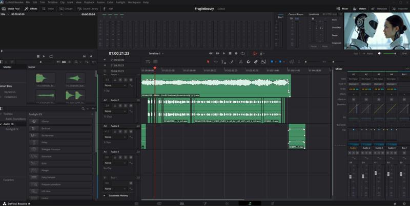410x206 pixels.
Task: Expand the Loudness History section
Action: click(117, 195)
